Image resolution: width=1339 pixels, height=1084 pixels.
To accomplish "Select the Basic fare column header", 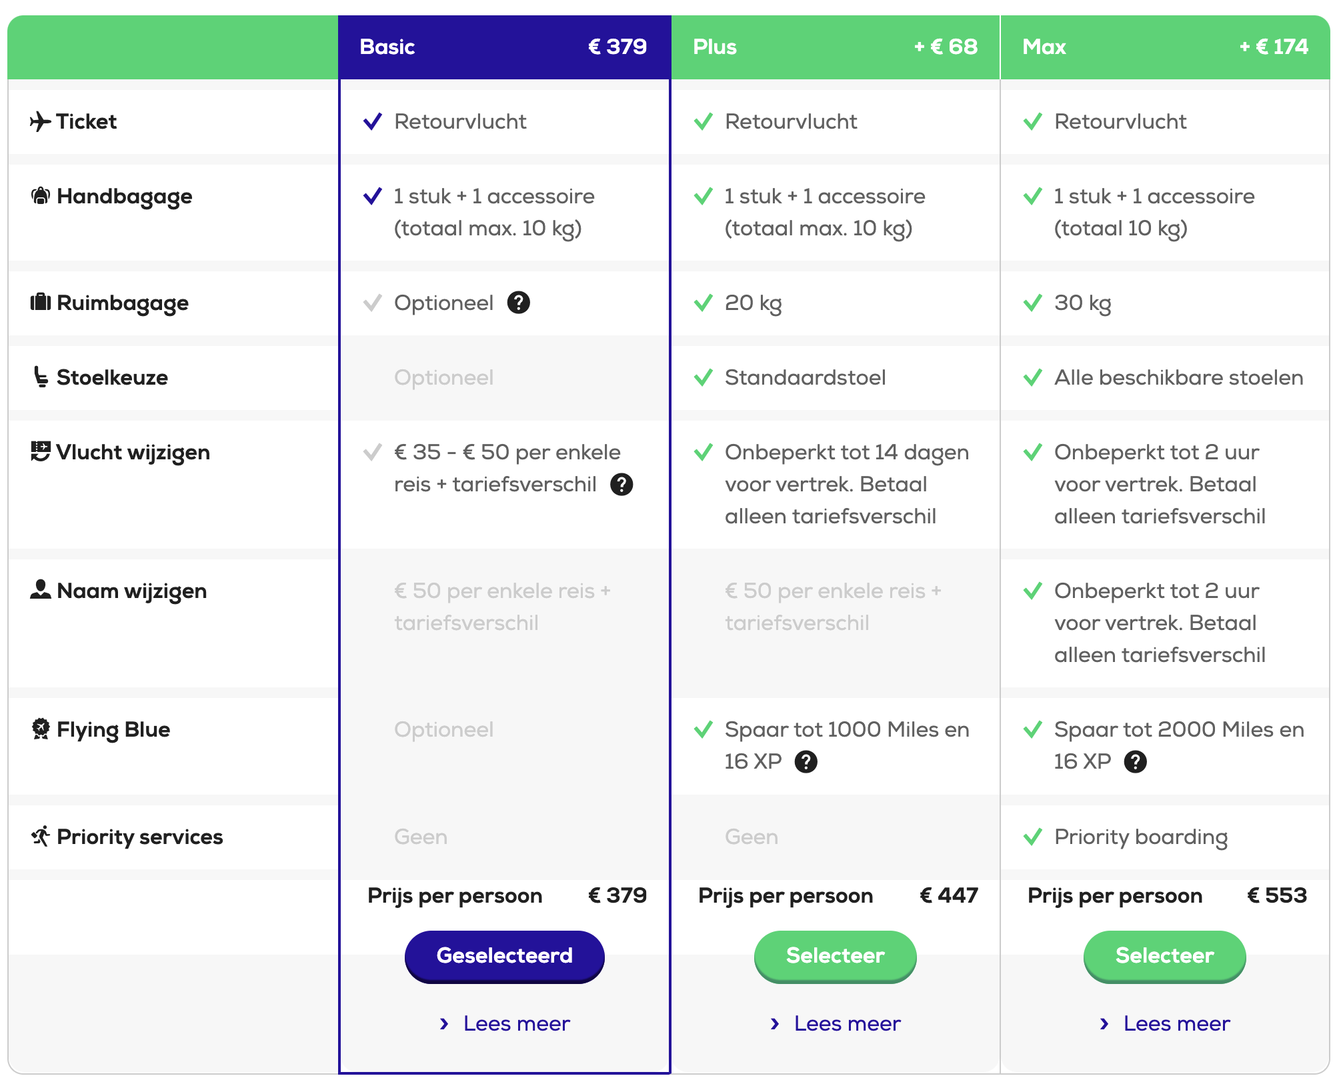I will tap(504, 47).
